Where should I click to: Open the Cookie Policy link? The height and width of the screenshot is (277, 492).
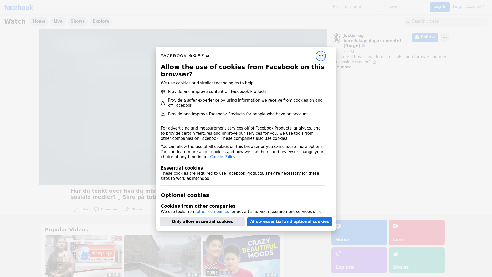222,157
